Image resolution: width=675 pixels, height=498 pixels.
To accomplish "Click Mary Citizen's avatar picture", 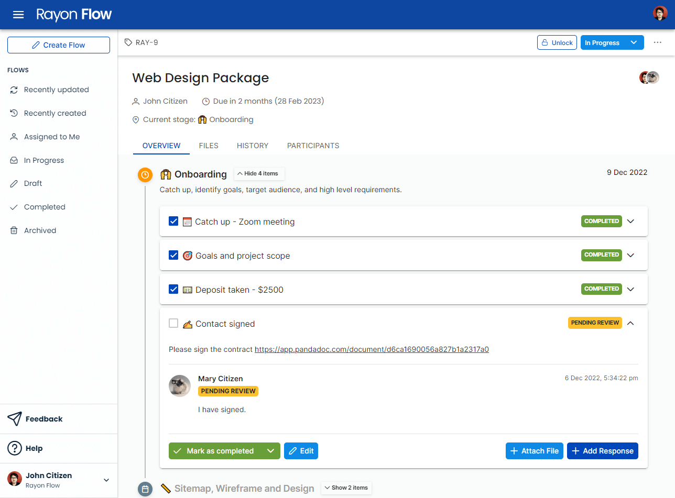I will [x=180, y=386].
